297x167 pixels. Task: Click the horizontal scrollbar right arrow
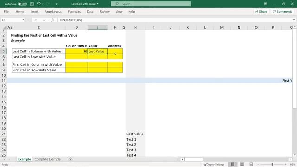click(291, 159)
